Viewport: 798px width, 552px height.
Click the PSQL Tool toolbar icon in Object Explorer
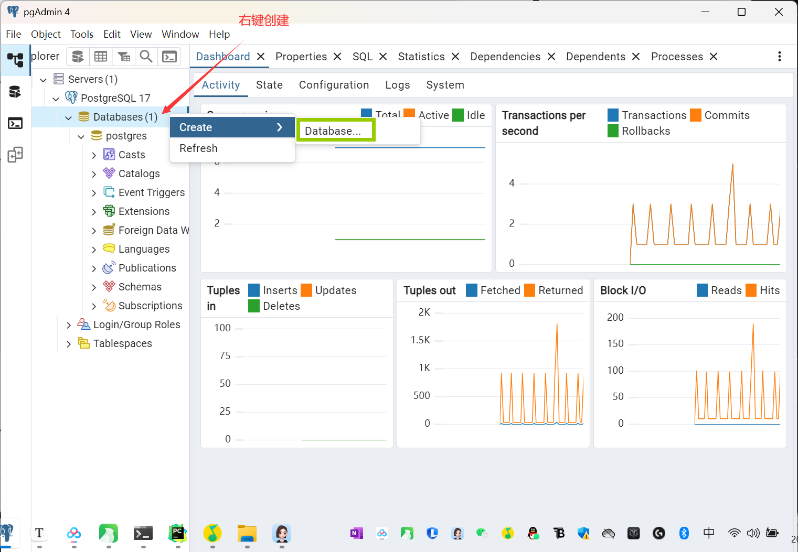[x=169, y=57]
